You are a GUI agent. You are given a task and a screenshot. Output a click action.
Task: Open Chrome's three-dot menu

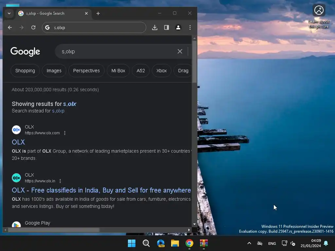190,27
